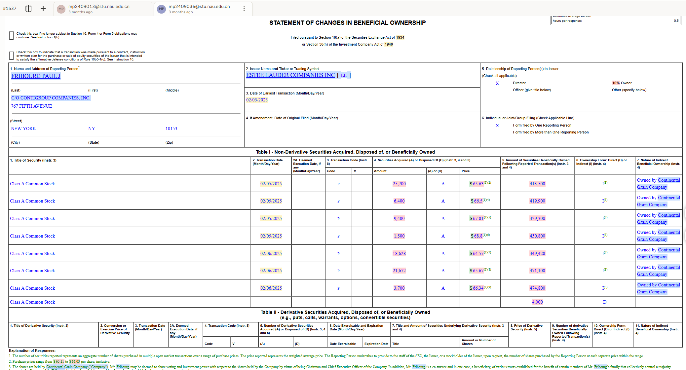Click the highlighted '$66.03' in footnote 2
The width and height of the screenshot is (686, 370).
(74, 361)
